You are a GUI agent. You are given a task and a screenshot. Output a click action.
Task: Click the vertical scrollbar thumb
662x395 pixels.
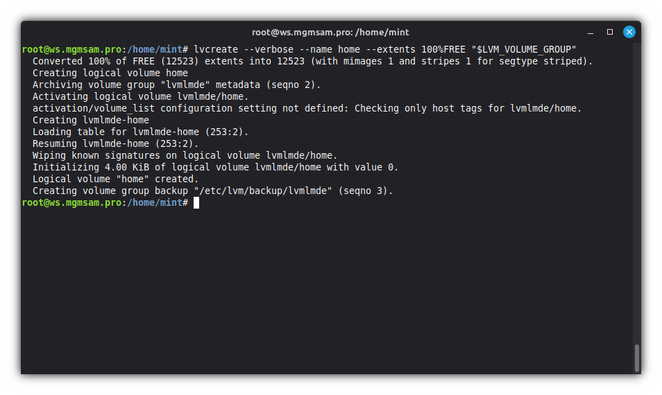(x=636, y=358)
